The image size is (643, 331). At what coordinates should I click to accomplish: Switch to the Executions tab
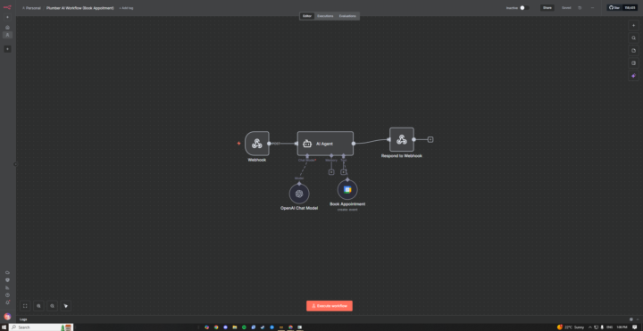click(325, 16)
